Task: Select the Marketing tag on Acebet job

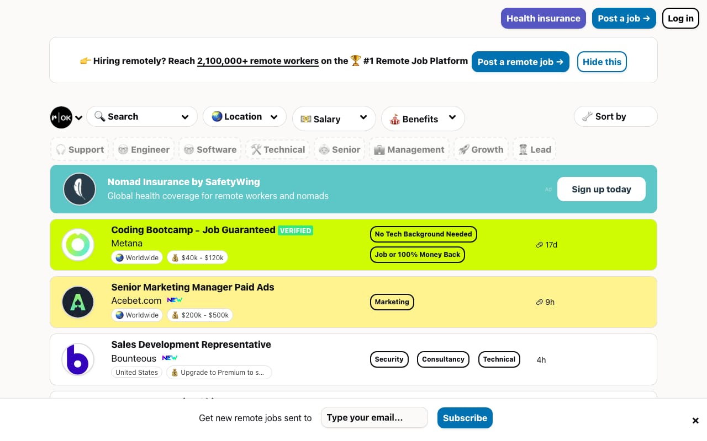Action: [x=392, y=302]
